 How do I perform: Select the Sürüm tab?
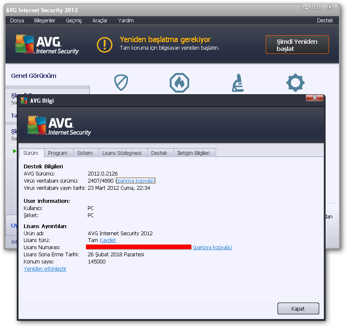[x=31, y=153]
